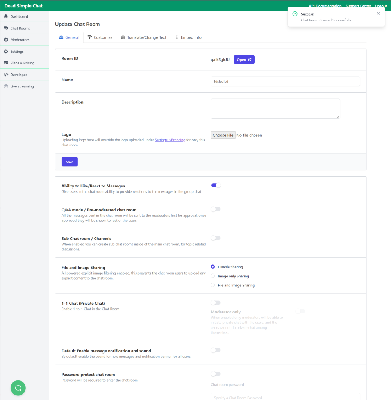Viewport: 391px width, 400px height.
Task: Enable 1-1 Chat (Private Chat) toggle
Action: coord(216,303)
